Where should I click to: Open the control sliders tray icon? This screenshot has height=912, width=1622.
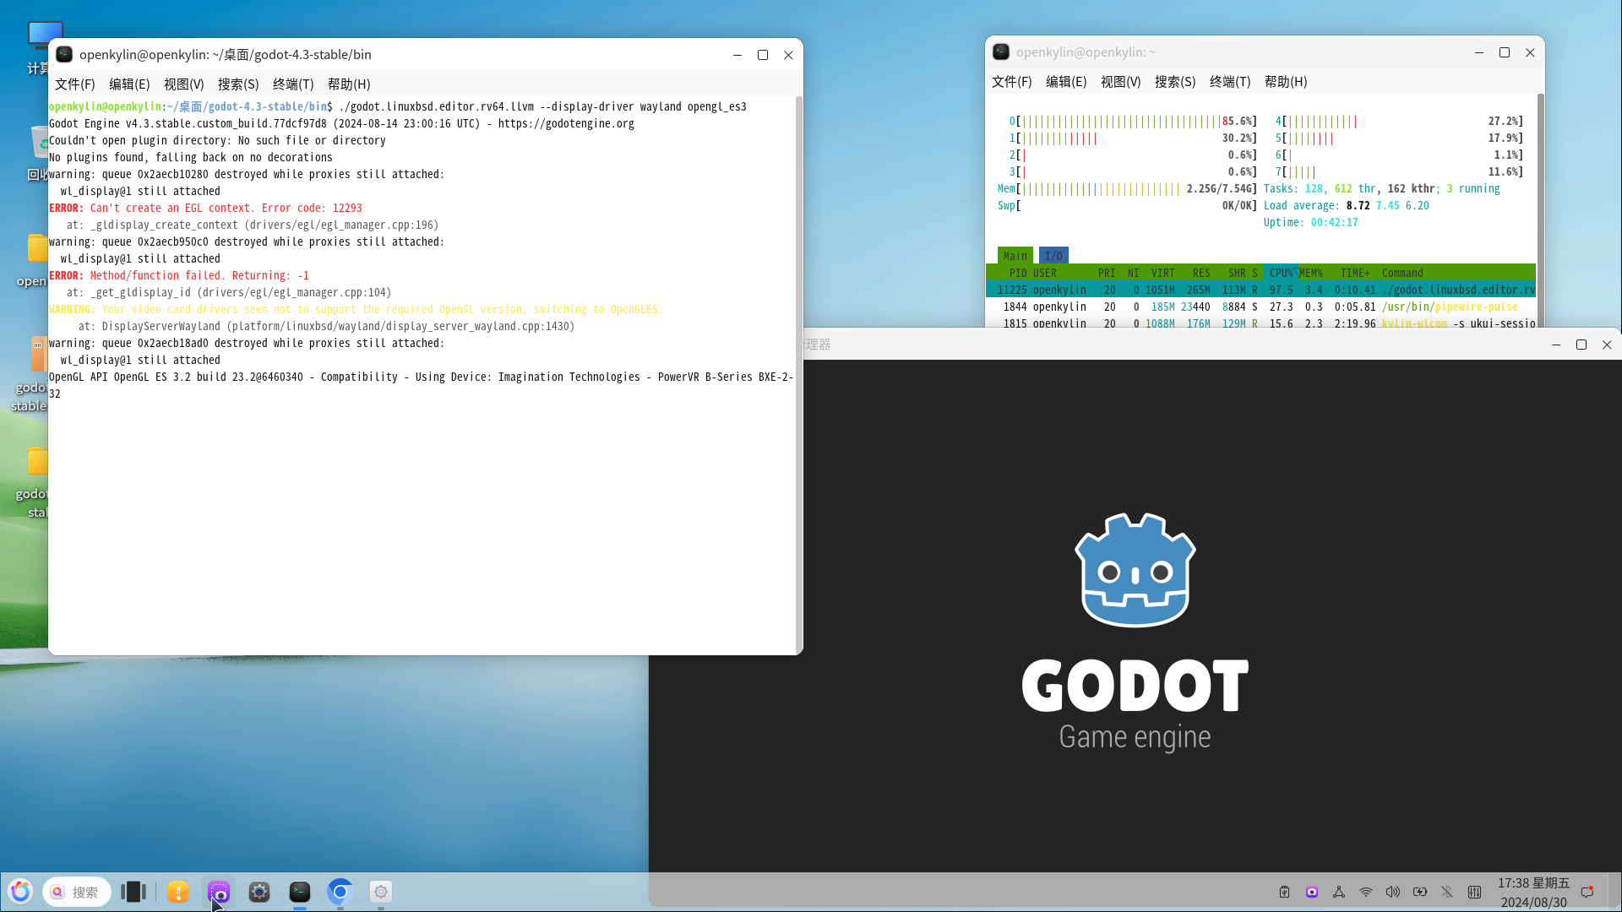(1474, 892)
